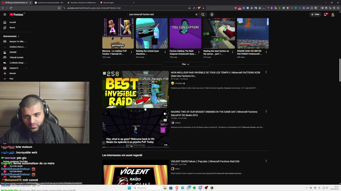Open the OhTekkers channel avatar
This screenshot has width=341, height=191.
[173, 83]
